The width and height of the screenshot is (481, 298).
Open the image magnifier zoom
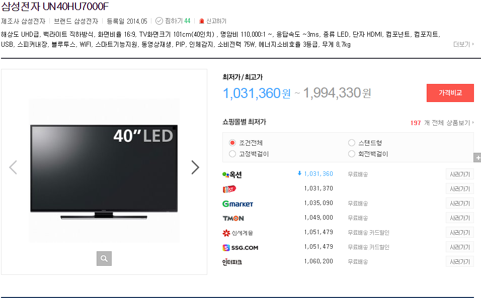point(104,258)
